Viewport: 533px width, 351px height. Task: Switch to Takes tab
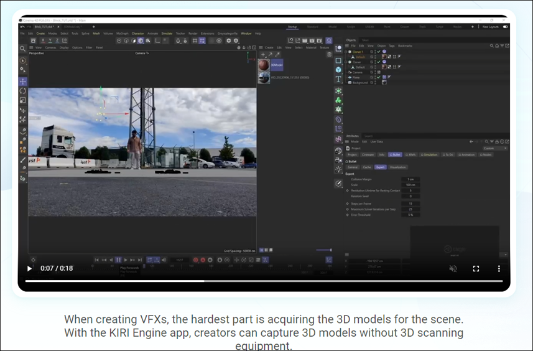pos(365,40)
